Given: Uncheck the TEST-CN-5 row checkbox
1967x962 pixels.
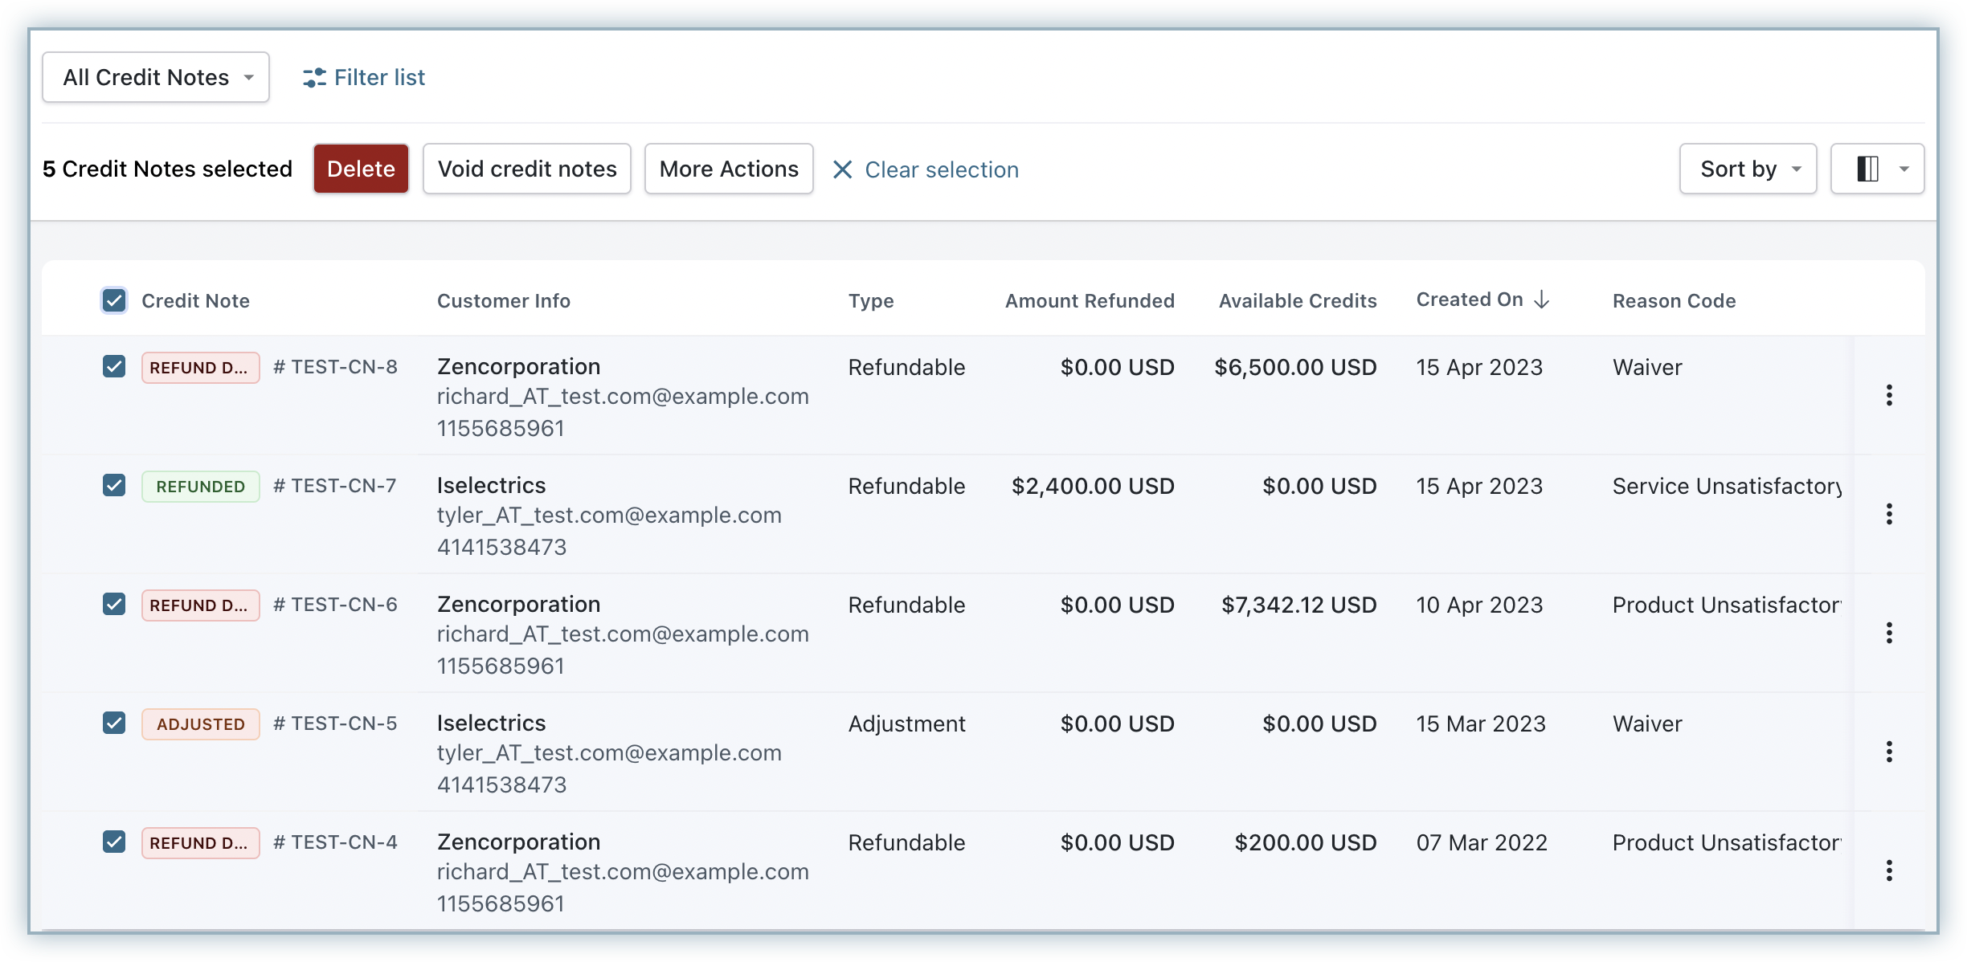Looking at the screenshot, I should [114, 723].
